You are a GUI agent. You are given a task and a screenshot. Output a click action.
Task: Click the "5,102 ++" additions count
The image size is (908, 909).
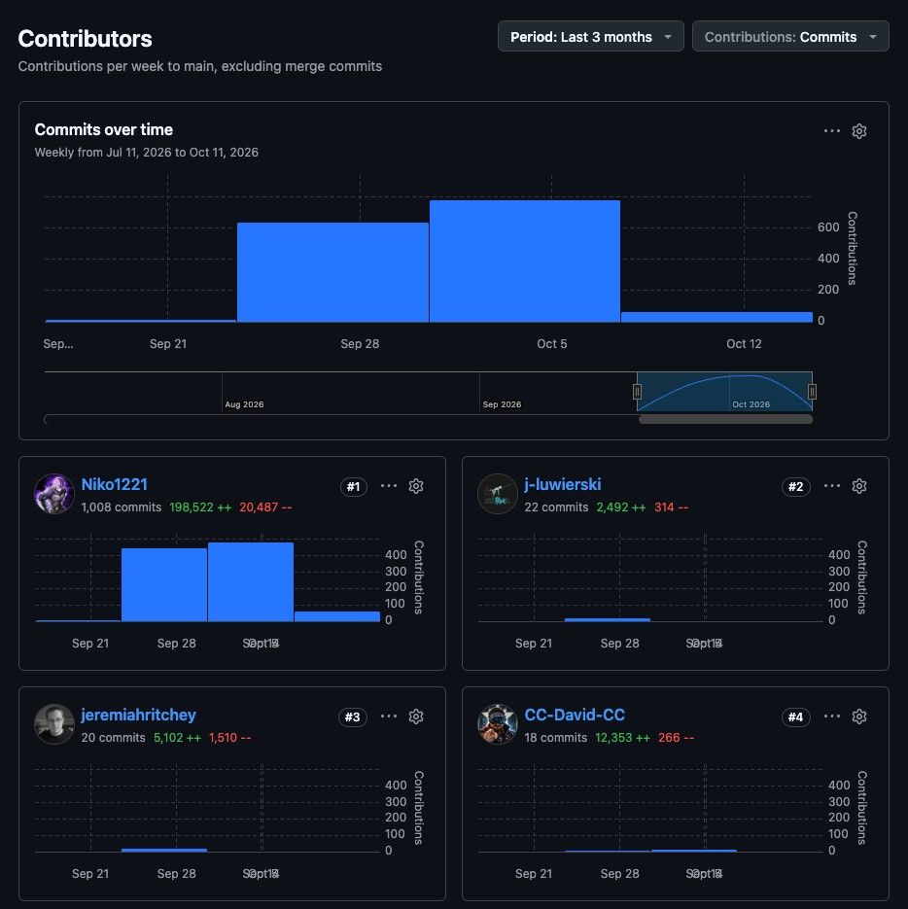tap(178, 737)
